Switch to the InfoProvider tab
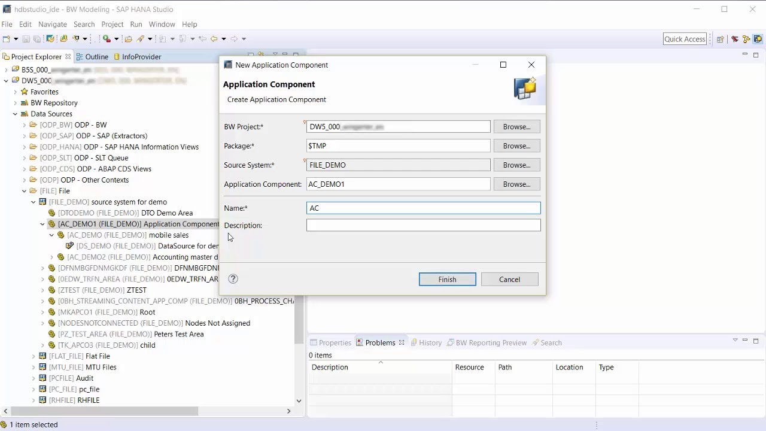Viewport: 766px width, 431px height. pyautogui.click(x=137, y=57)
